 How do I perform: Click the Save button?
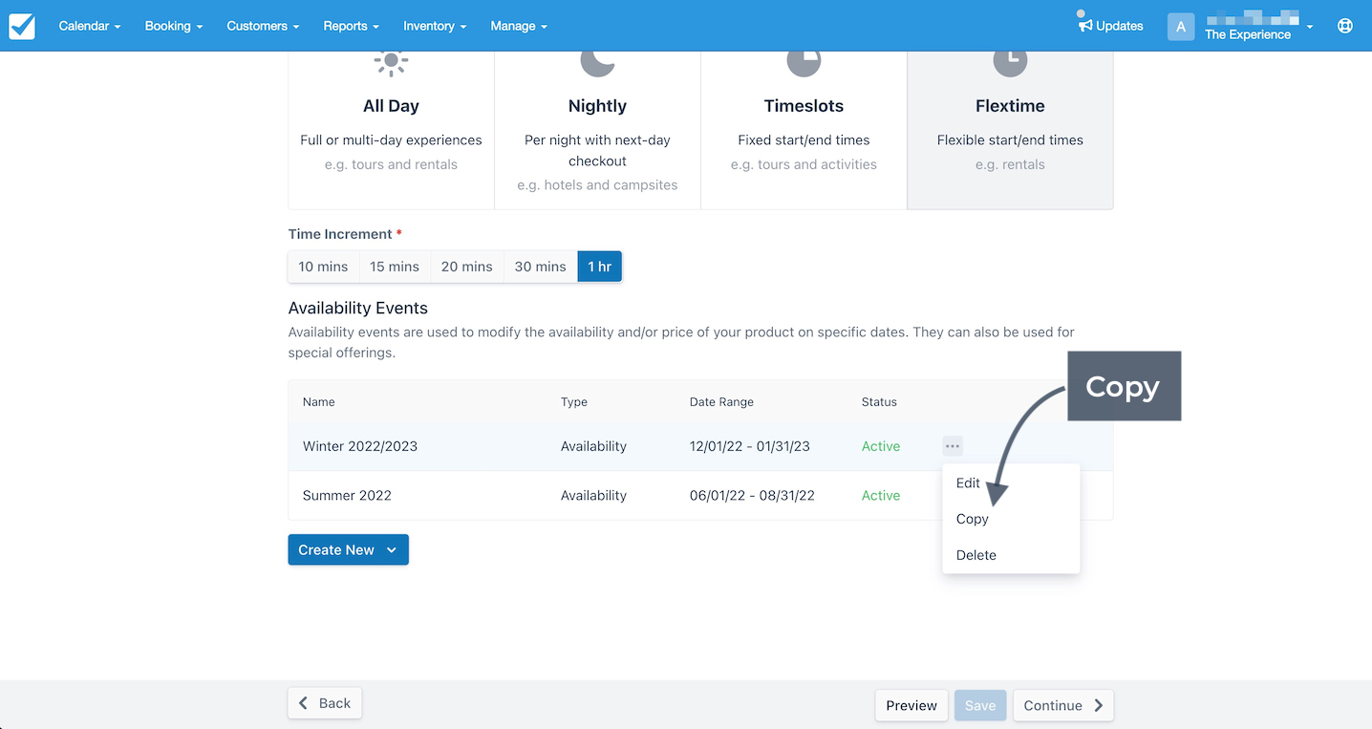tap(980, 705)
